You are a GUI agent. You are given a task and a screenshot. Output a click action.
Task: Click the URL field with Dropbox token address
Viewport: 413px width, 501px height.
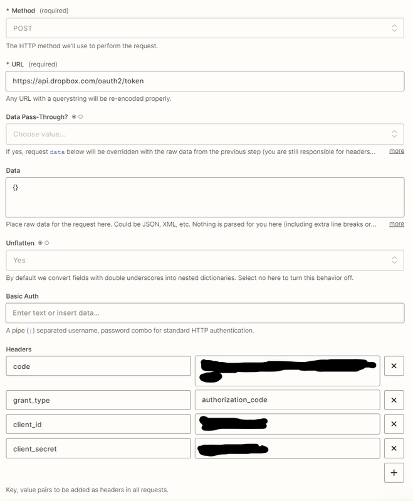pos(204,81)
